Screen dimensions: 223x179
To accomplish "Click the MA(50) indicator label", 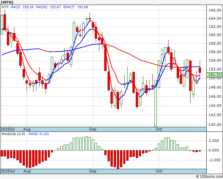I will (42, 7).
